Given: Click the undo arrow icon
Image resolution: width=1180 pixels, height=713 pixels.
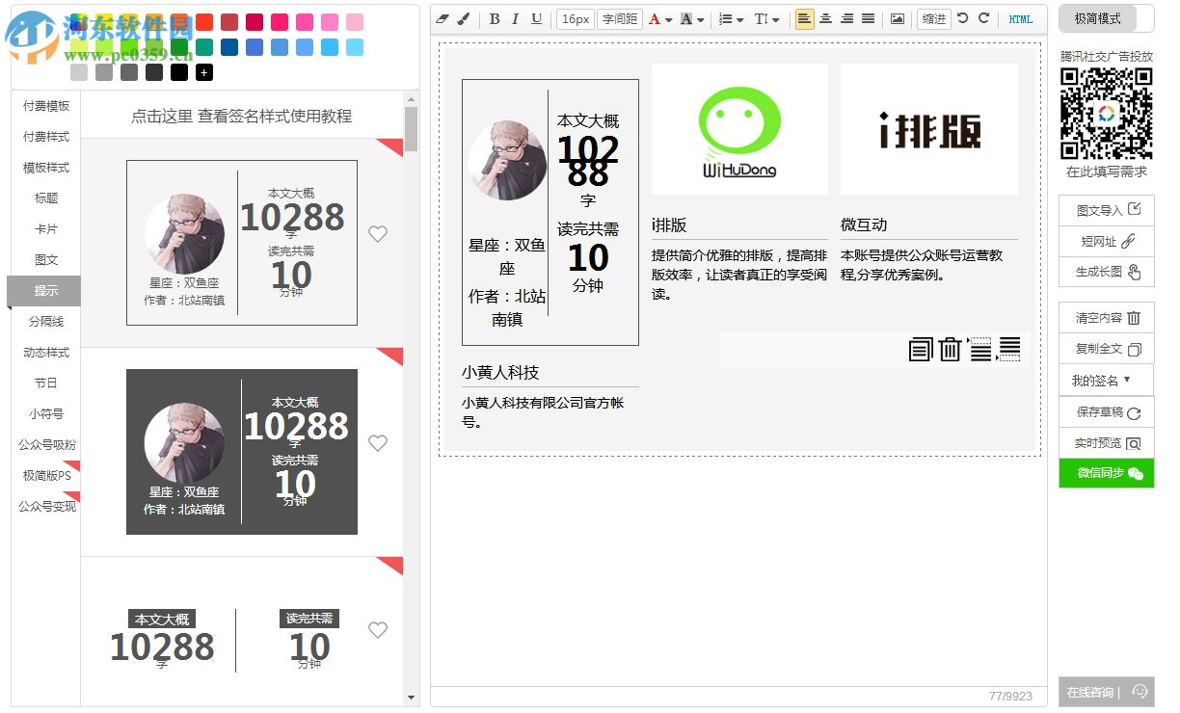Looking at the screenshot, I should coord(963,18).
